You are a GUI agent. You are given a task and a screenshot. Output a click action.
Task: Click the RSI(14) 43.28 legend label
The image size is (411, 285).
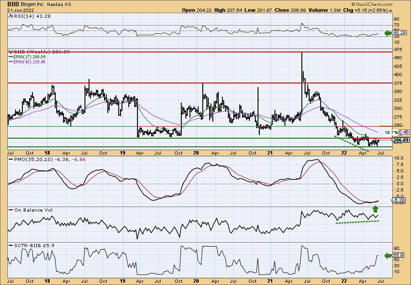click(32, 16)
